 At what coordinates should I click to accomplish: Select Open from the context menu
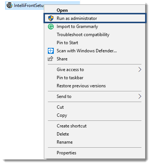[x=95, y=10]
